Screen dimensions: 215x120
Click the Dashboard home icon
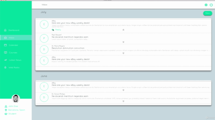coord(5,30)
